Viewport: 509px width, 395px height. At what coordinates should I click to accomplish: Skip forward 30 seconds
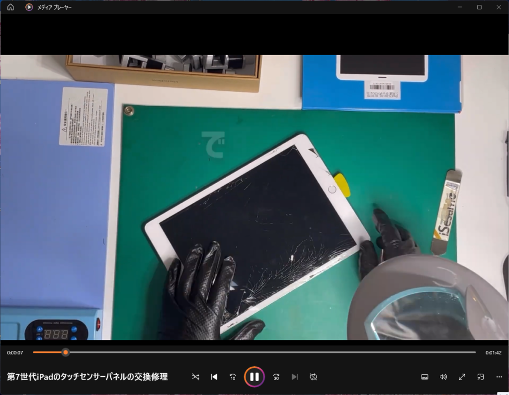pyautogui.click(x=276, y=377)
